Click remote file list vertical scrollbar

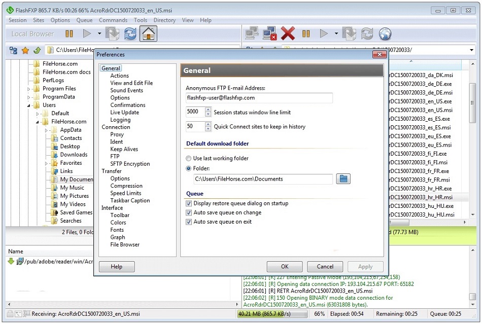(x=472, y=103)
